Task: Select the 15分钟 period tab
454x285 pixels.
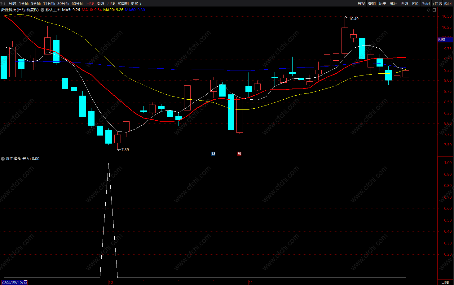Action: pos(49,3)
